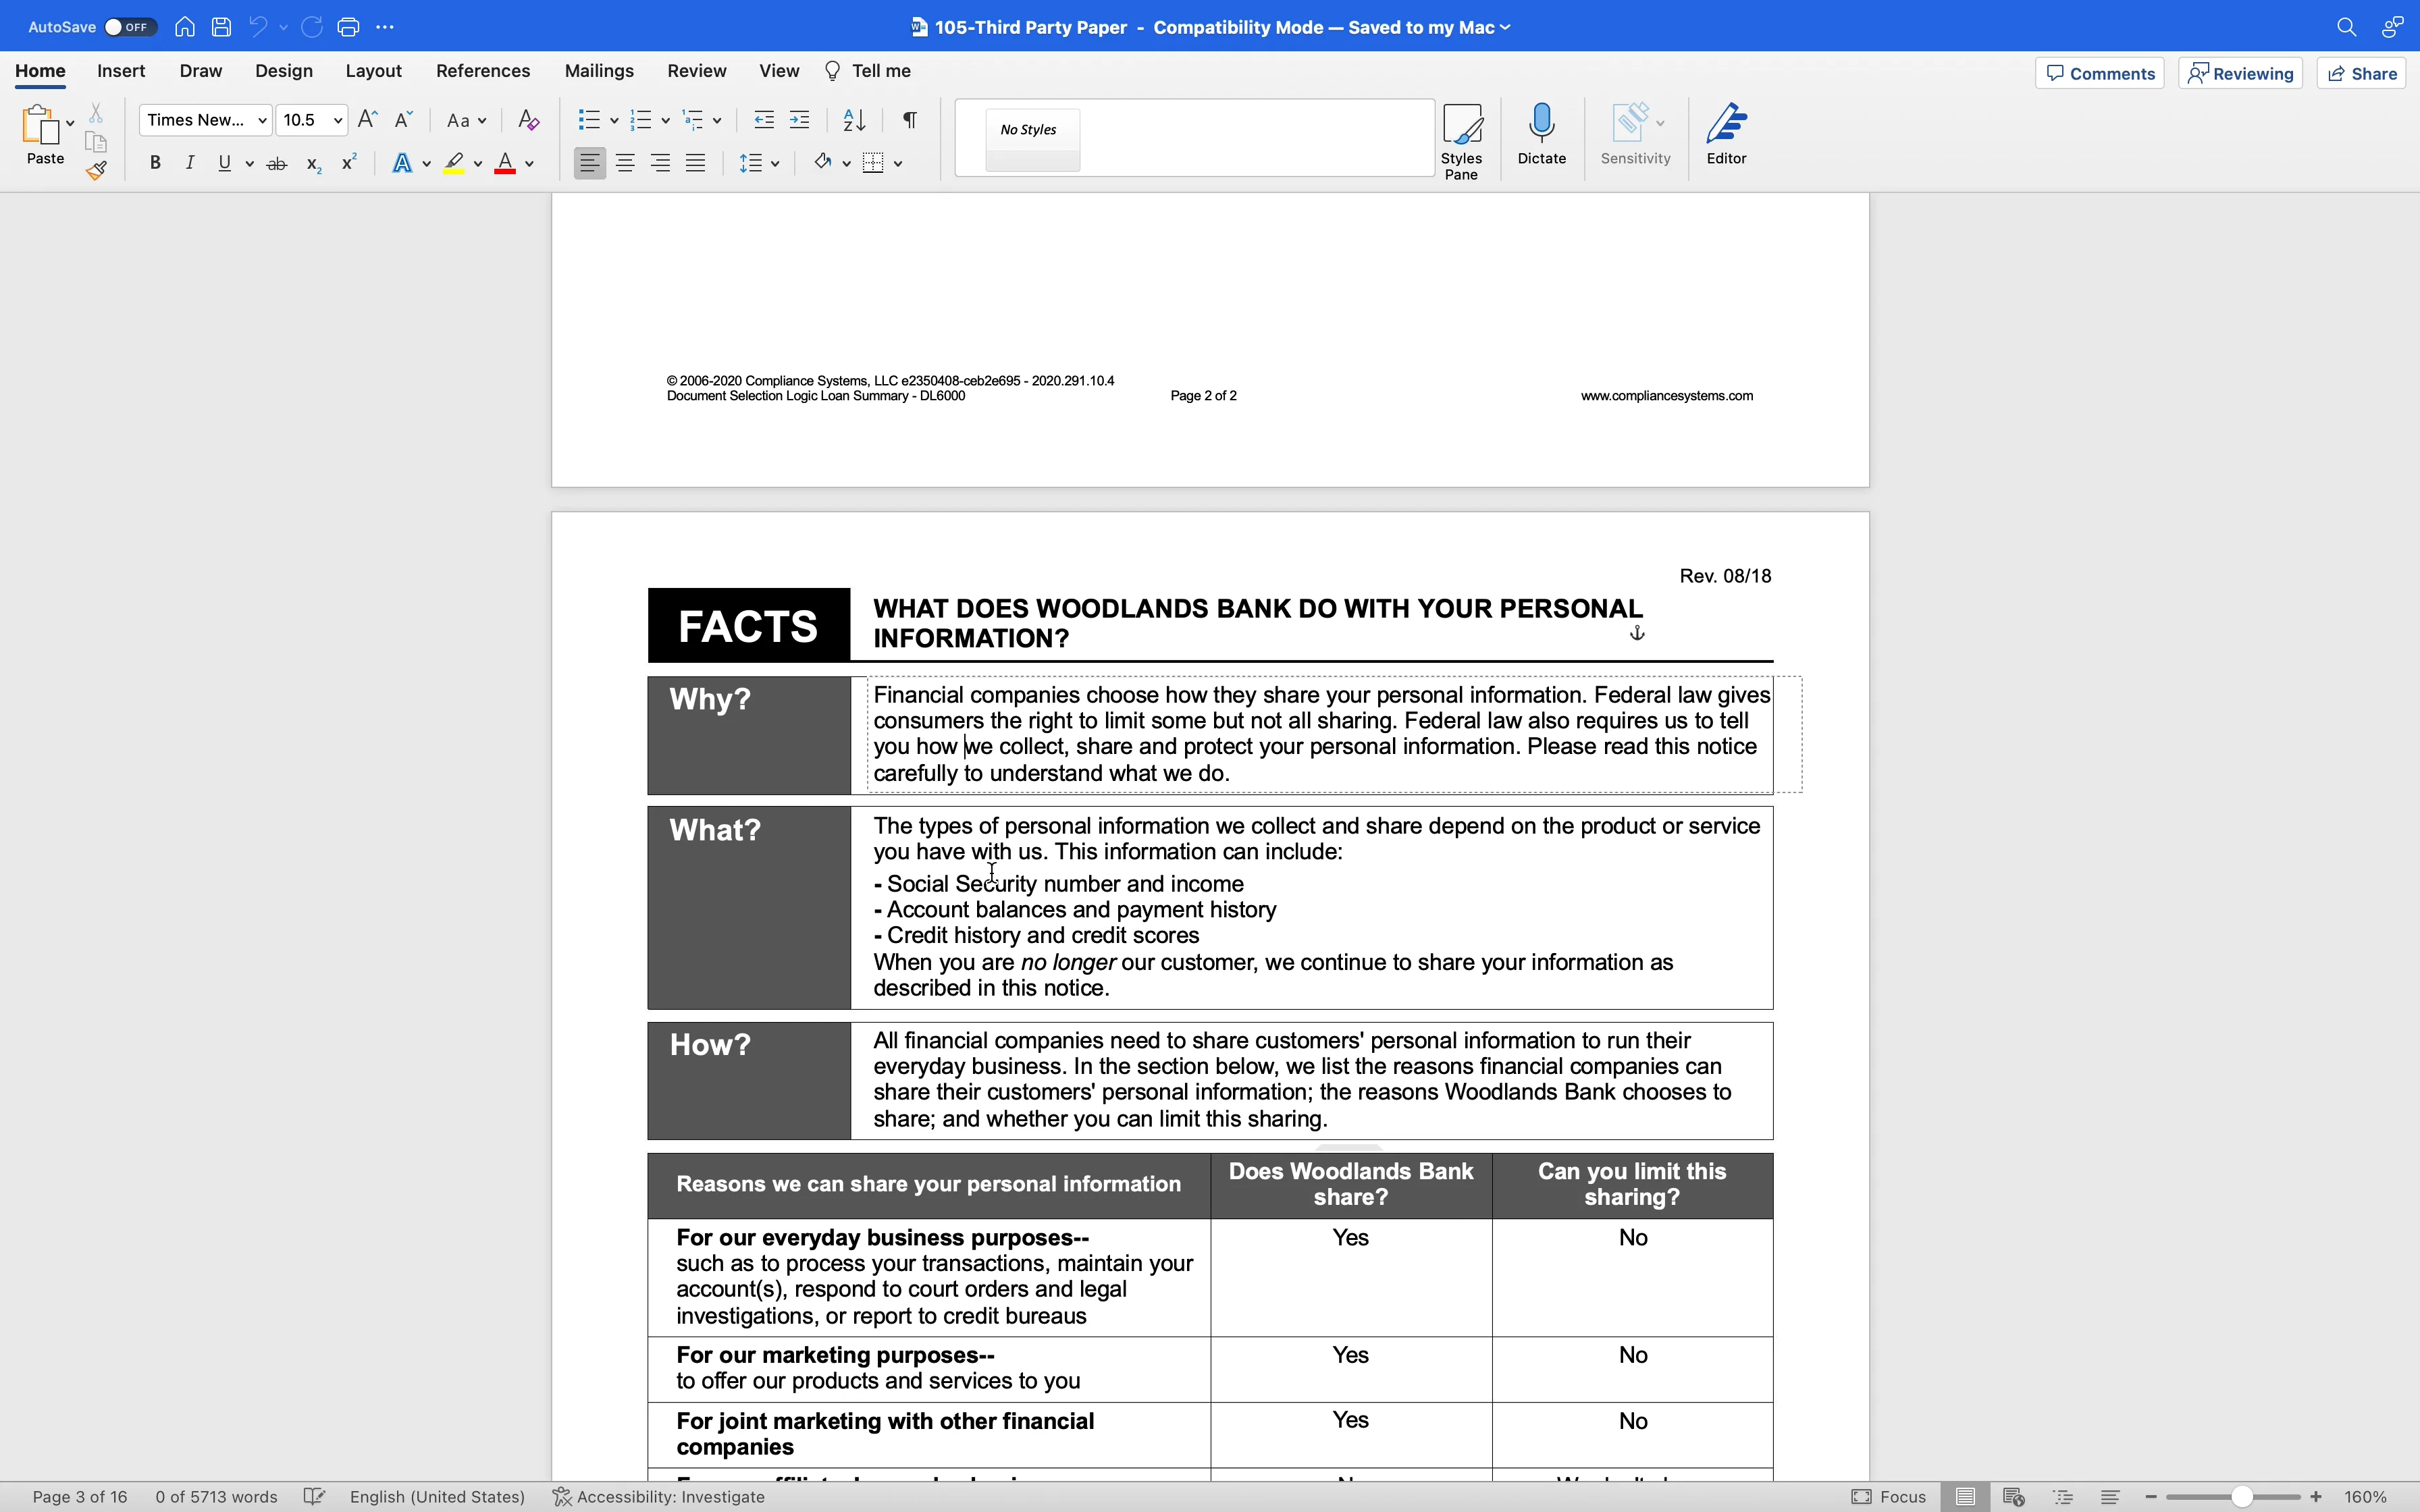
Task: Click the Save icon in the title bar
Action: pyautogui.click(x=222, y=27)
